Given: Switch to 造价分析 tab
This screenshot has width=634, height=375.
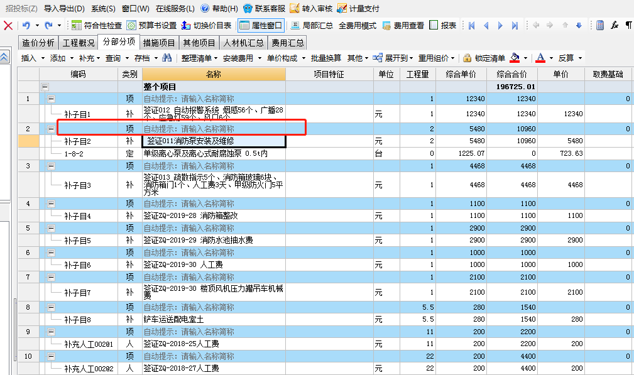Looking at the screenshot, I should tap(38, 43).
